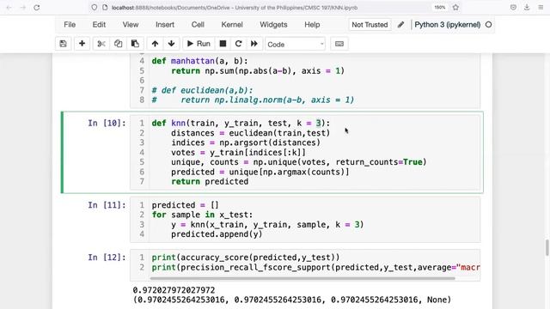The image size is (550, 309).
Task: Open the View menu
Action: [x=131, y=25]
